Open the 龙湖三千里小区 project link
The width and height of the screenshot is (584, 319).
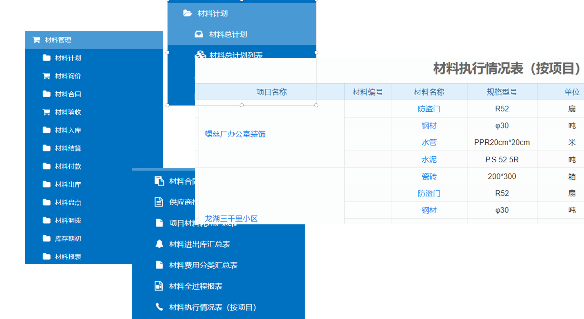click(x=231, y=218)
